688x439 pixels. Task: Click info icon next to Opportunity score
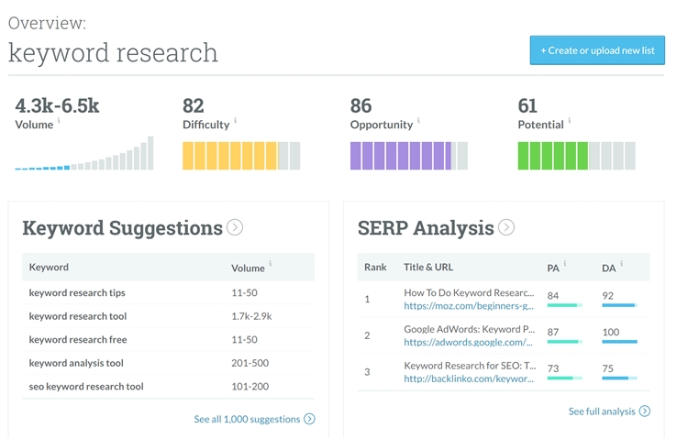[x=419, y=121]
